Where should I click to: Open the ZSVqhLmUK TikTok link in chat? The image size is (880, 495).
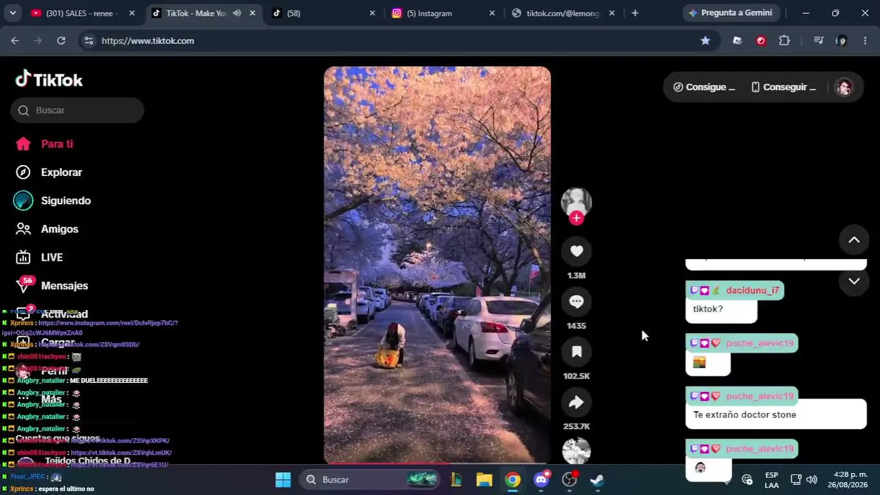click(121, 453)
